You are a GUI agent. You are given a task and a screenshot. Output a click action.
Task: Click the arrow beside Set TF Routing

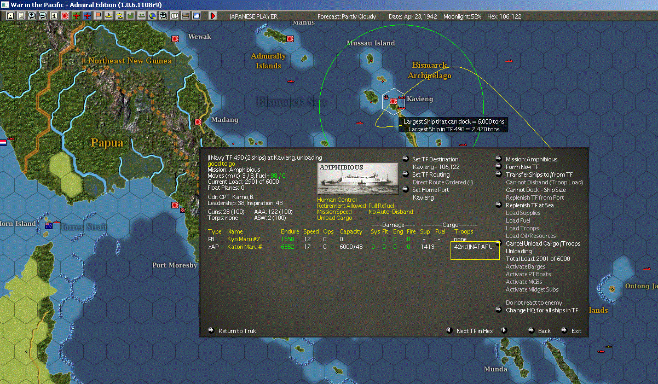pyautogui.click(x=405, y=174)
